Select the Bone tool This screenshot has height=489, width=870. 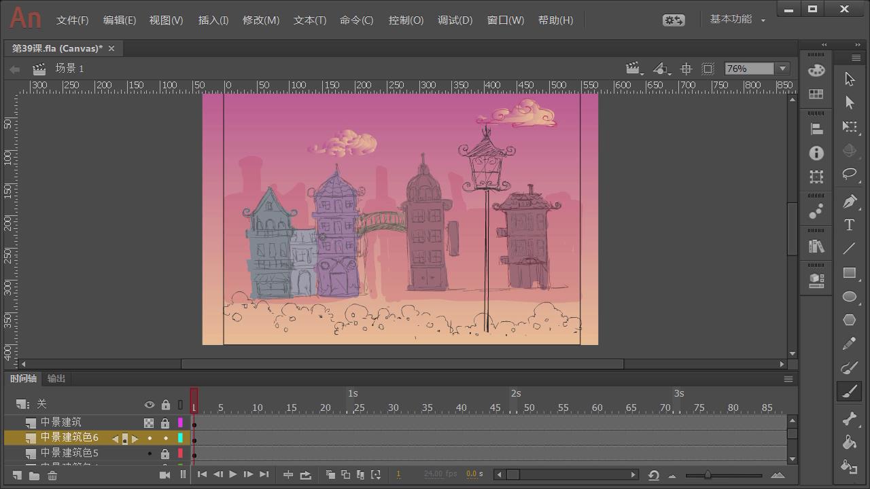(x=850, y=419)
